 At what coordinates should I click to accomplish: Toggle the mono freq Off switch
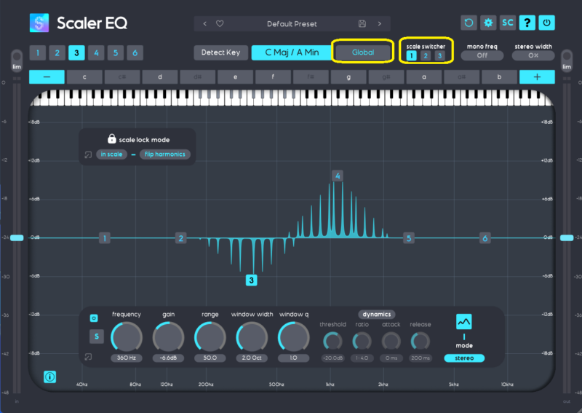(481, 55)
